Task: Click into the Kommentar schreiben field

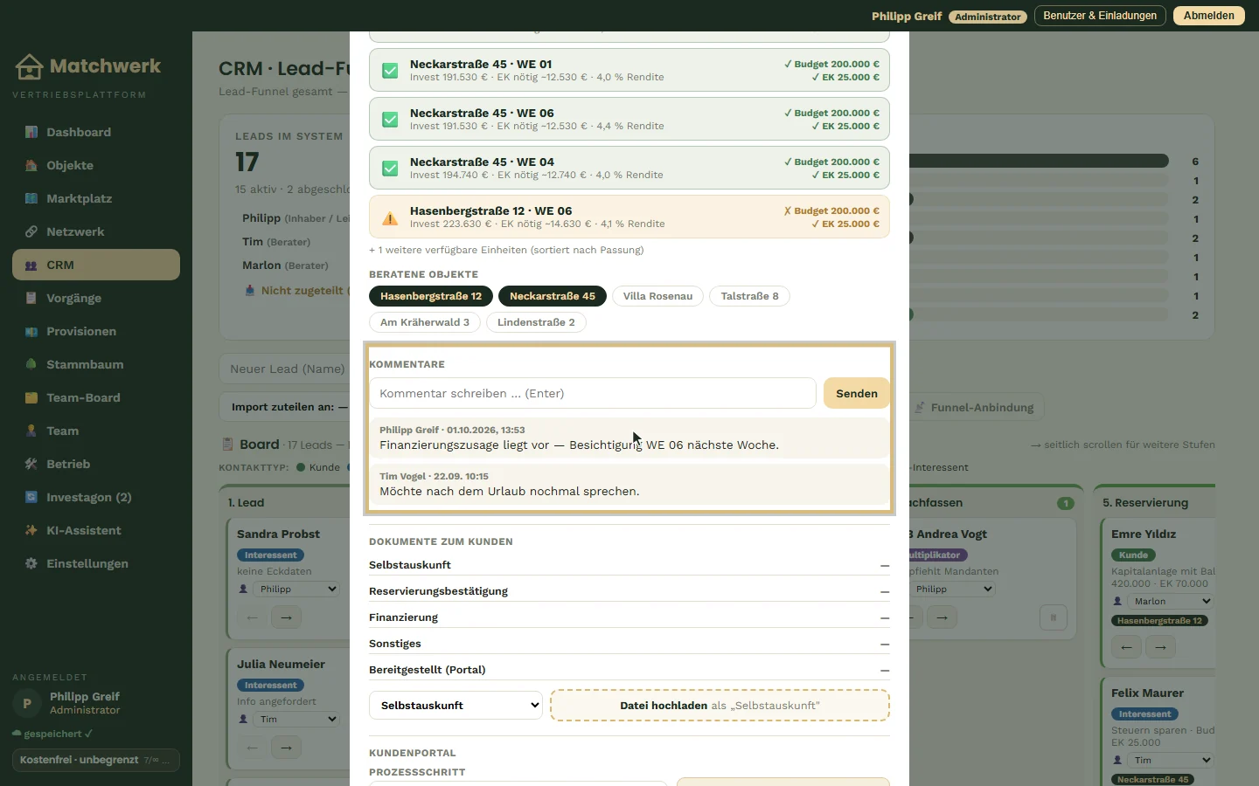Action: point(593,393)
